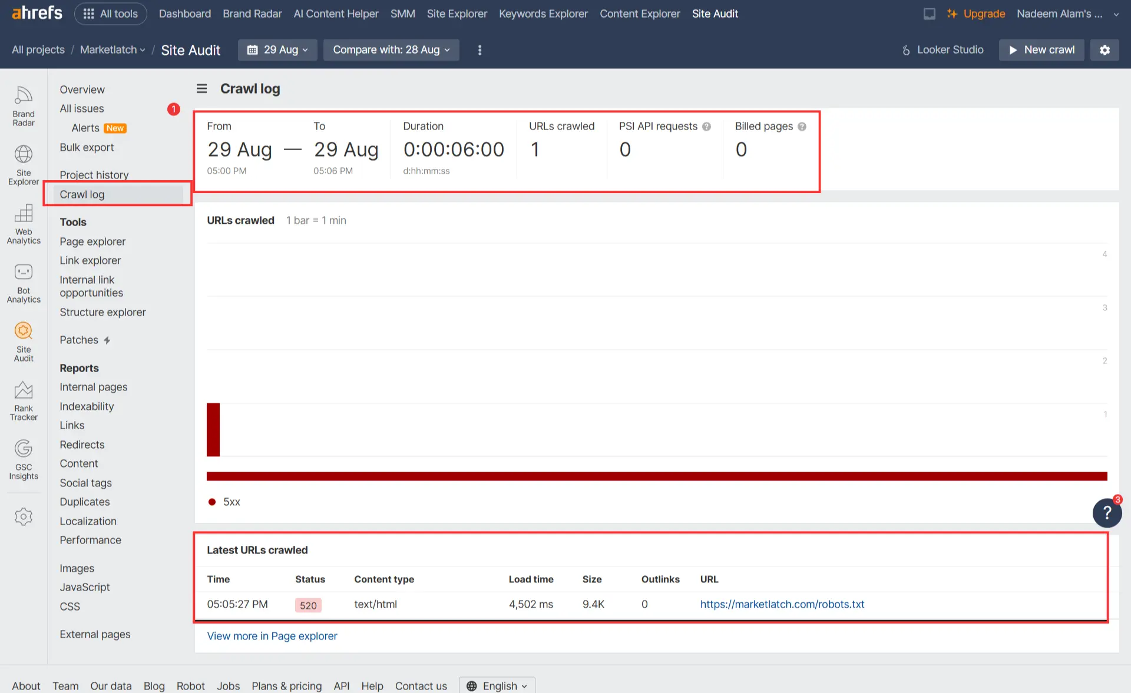Click Billed pages info icon

coord(802,127)
